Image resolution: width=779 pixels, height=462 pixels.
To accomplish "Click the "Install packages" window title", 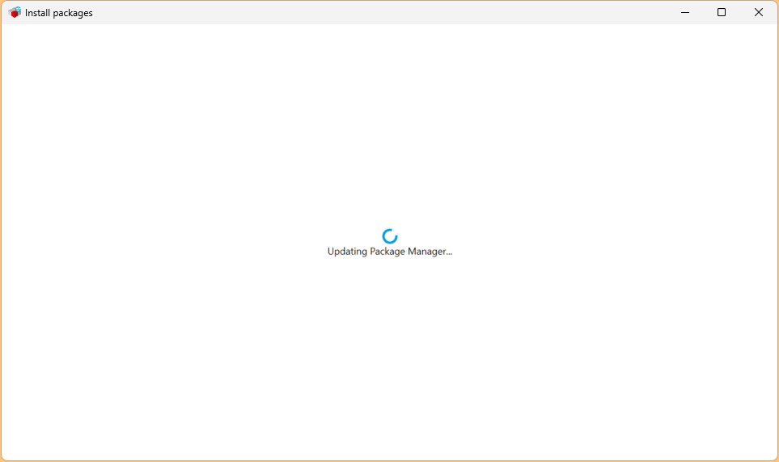I will coord(58,13).
